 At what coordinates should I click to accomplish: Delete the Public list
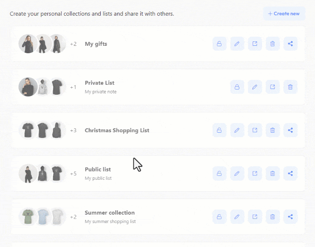pos(273,173)
